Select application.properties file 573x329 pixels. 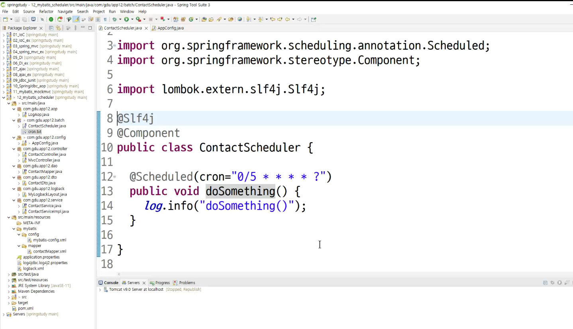coord(41,257)
